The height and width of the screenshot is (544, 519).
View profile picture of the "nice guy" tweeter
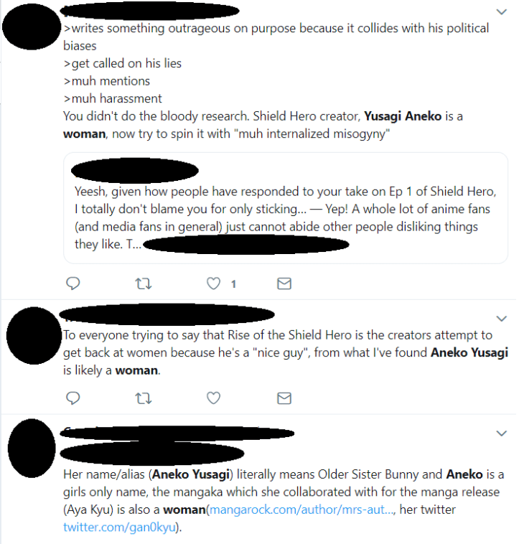click(30, 334)
